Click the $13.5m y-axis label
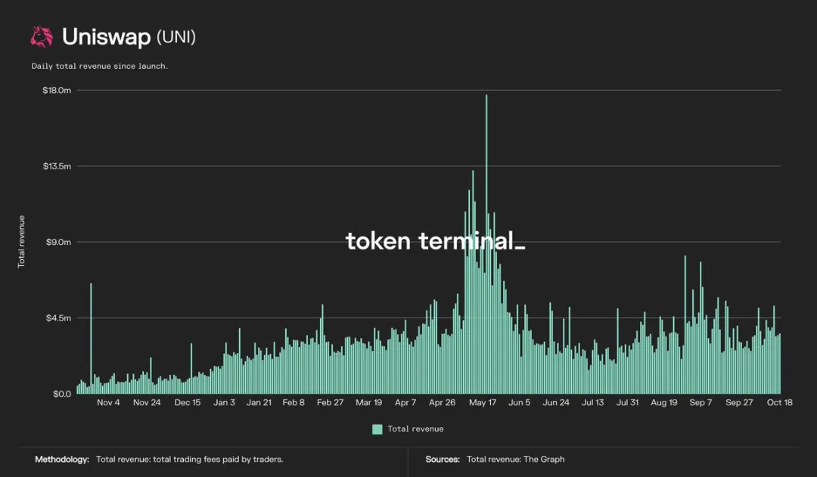Viewport: 817px width, 477px height. [57, 166]
